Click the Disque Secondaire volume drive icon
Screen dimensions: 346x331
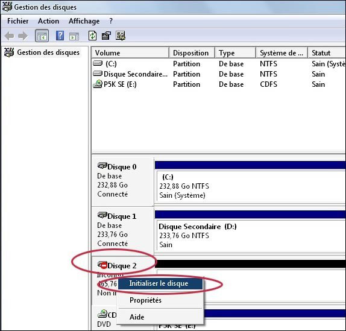(98, 74)
